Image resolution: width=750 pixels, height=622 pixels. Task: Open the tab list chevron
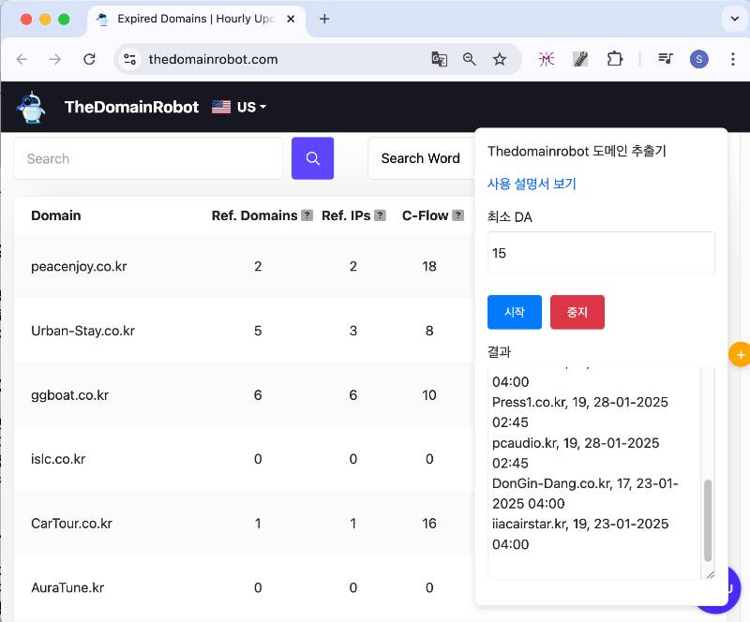tap(733, 19)
